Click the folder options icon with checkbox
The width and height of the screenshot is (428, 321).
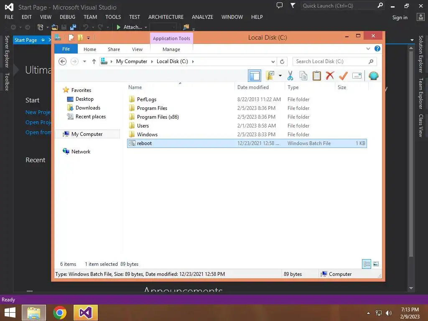click(270, 76)
